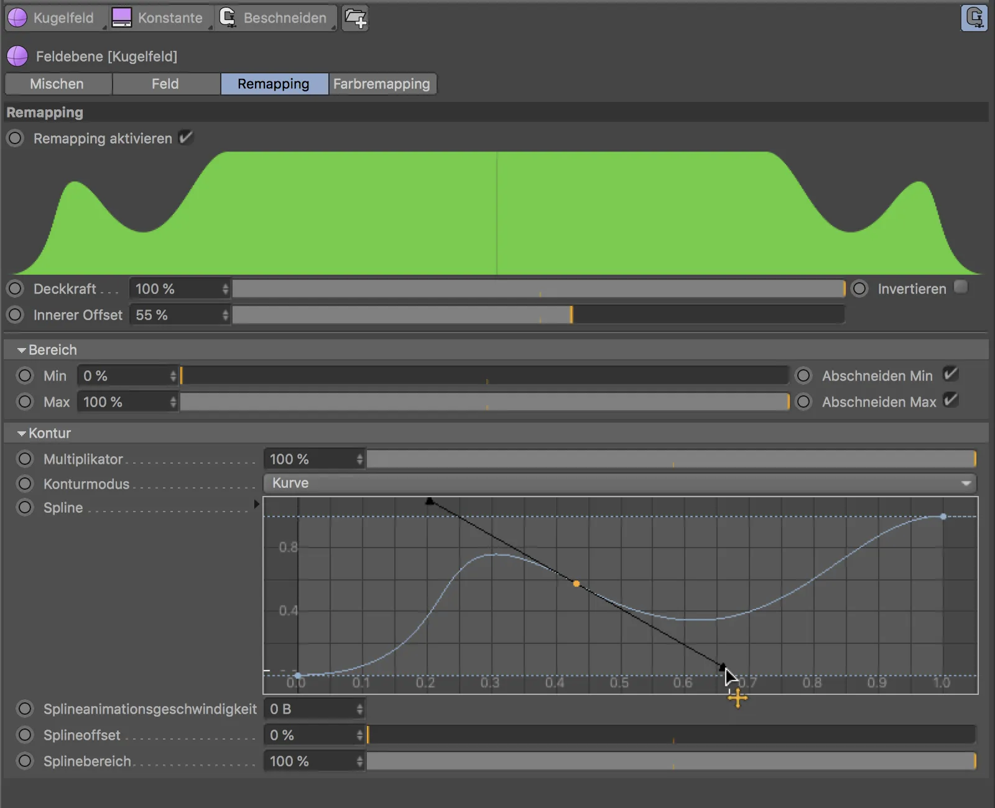Enable the Invertieren checkbox

coord(961,287)
